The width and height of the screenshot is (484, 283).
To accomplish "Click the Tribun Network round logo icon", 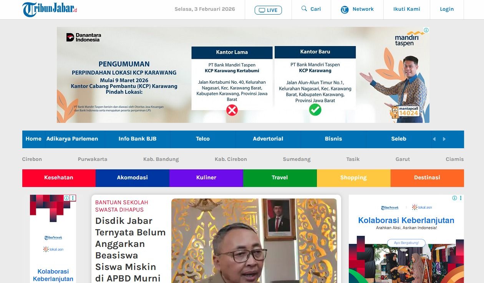I will [x=345, y=10].
